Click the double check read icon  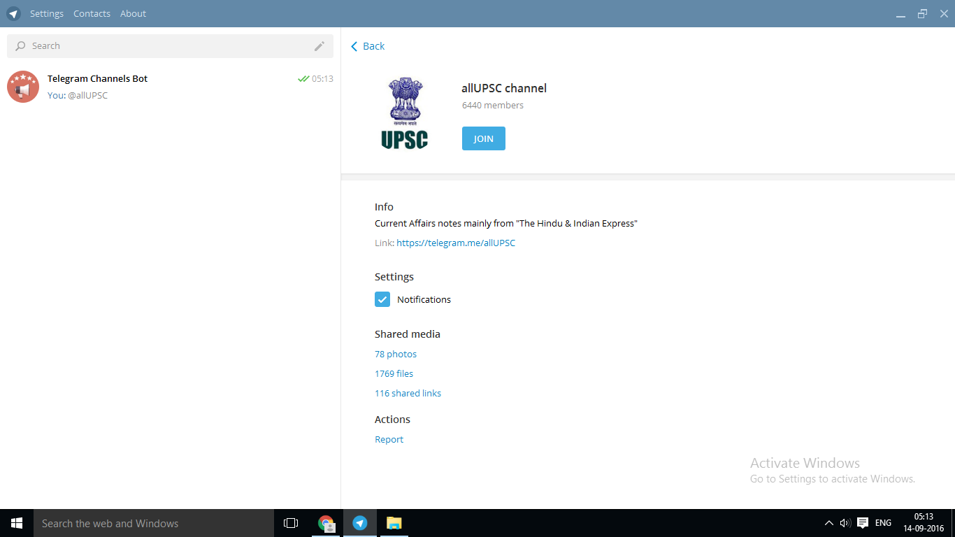coord(303,79)
